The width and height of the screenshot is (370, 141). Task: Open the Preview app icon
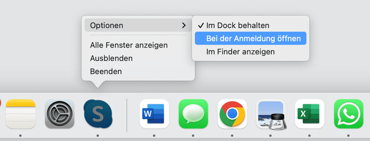pos(271,114)
